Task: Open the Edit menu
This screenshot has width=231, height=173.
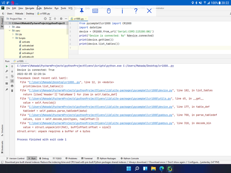Action: (14, 8)
